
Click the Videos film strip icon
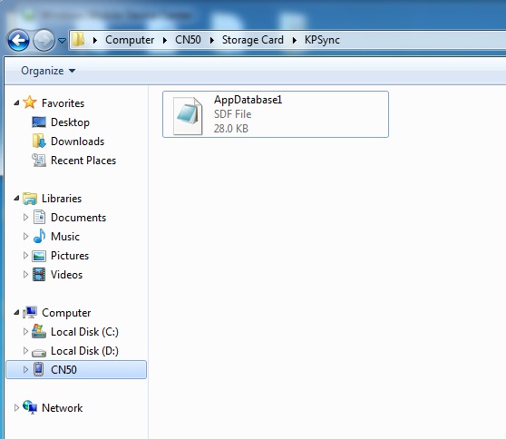tap(39, 274)
